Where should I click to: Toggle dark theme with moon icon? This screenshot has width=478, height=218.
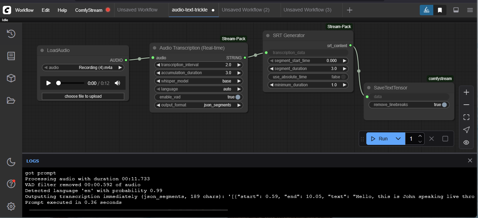pos(11,162)
